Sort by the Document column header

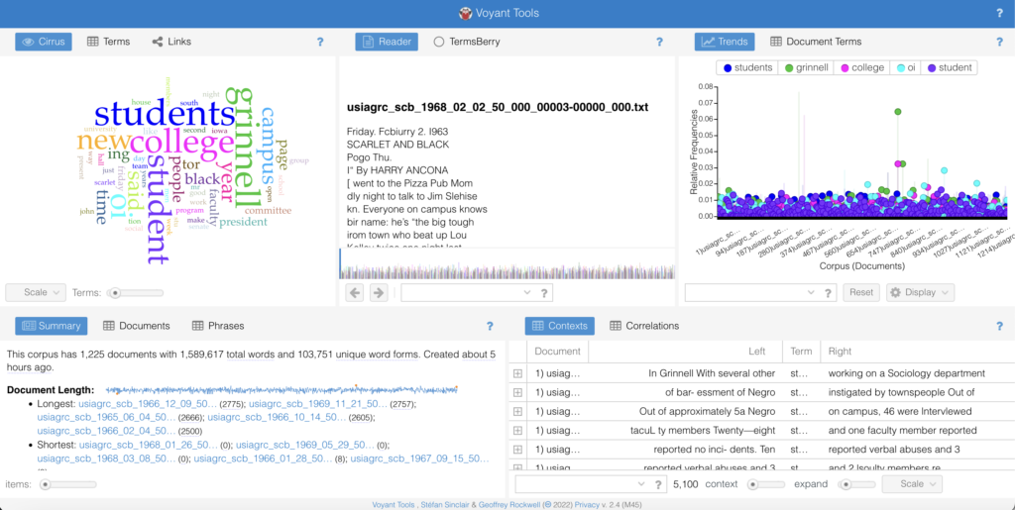(x=557, y=352)
